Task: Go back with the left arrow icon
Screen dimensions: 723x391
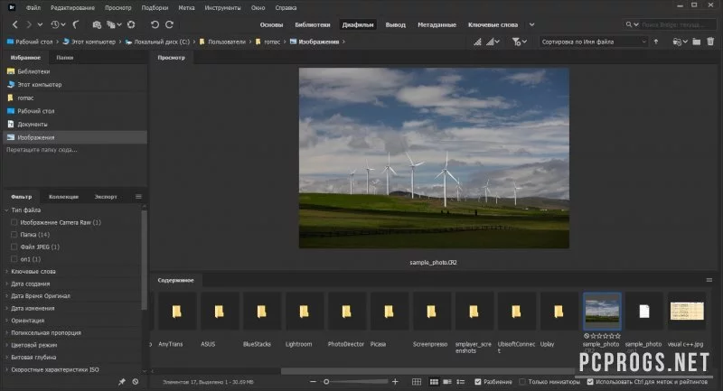Action: [14, 24]
